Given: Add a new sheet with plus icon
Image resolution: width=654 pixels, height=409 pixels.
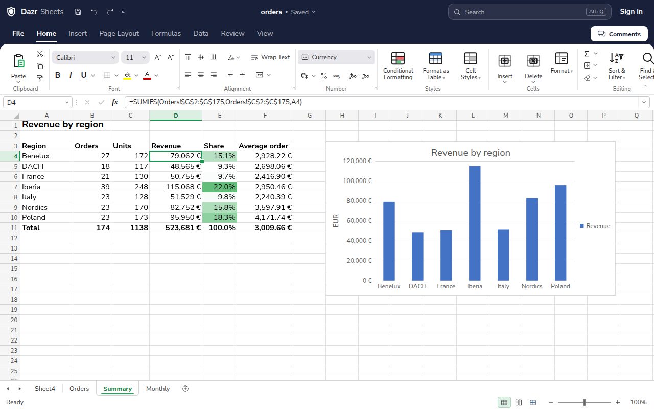Looking at the screenshot, I should [x=185, y=389].
